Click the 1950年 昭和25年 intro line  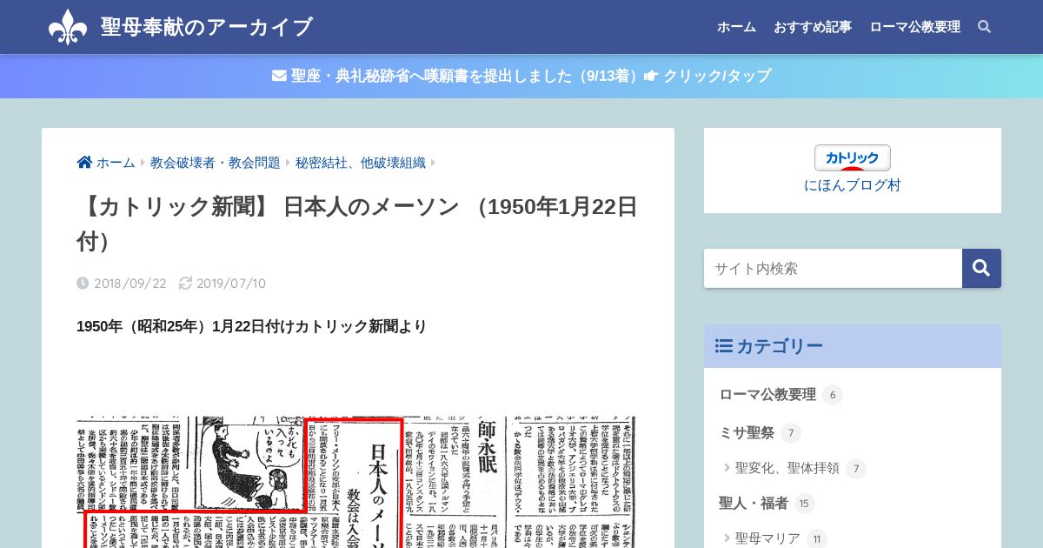(252, 326)
